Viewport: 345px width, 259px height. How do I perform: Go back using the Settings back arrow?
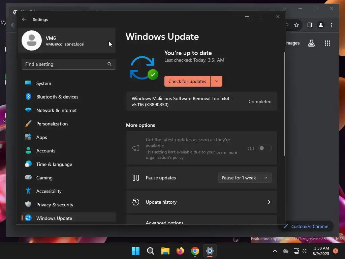[24, 19]
